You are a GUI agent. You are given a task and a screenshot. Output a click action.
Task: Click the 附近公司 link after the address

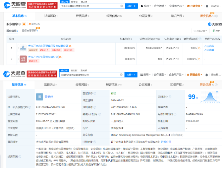tap(166, 142)
